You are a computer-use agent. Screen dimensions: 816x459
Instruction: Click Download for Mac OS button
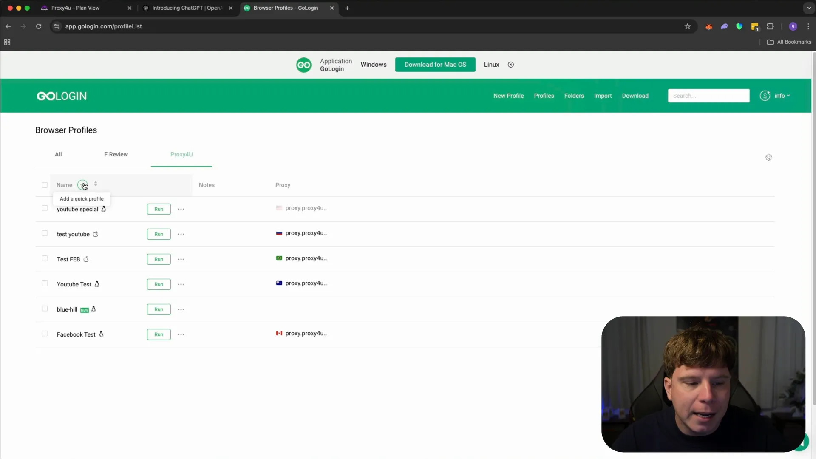435,65
